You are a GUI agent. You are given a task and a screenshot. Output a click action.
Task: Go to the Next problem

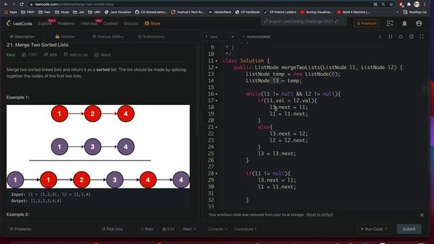(189, 229)
